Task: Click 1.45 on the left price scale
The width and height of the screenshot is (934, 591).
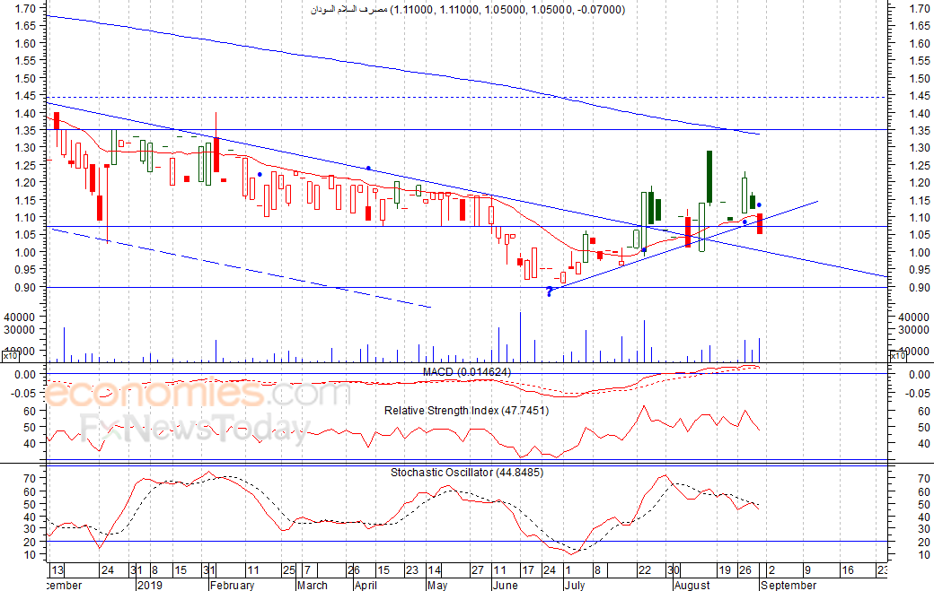Action: coord(26,95)
